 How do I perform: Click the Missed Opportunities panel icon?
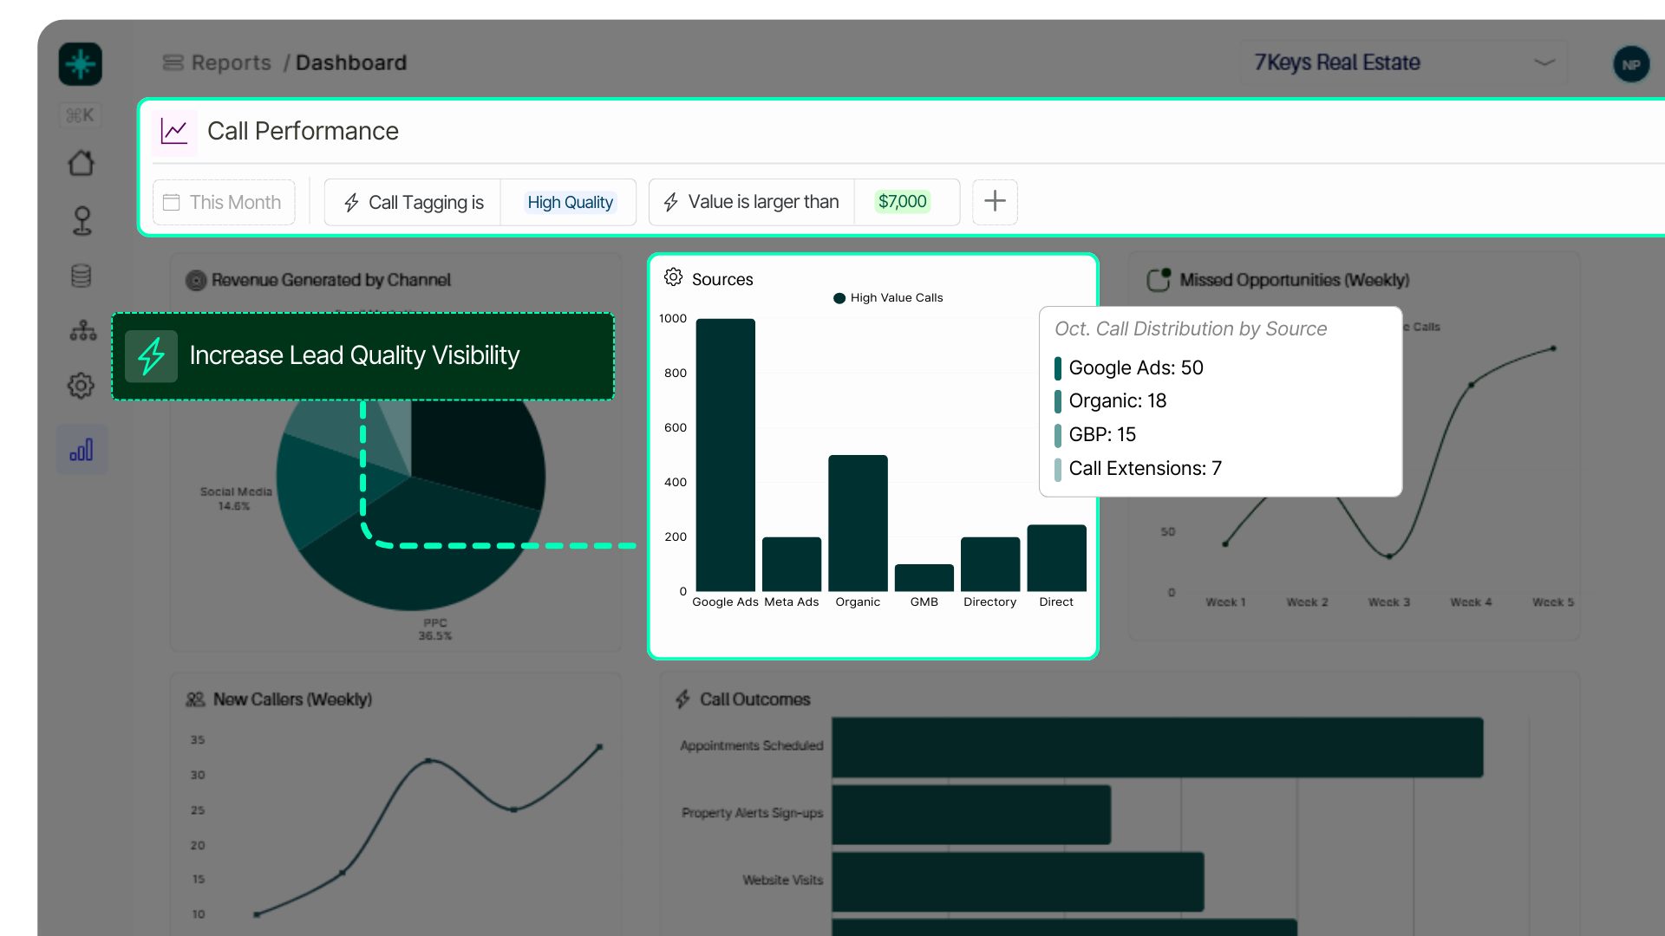pyautogui.click(x=1159, y=279)
